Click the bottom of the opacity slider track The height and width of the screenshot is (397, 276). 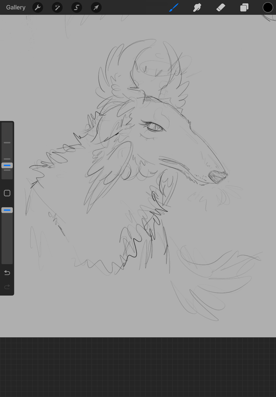point(7,262)
